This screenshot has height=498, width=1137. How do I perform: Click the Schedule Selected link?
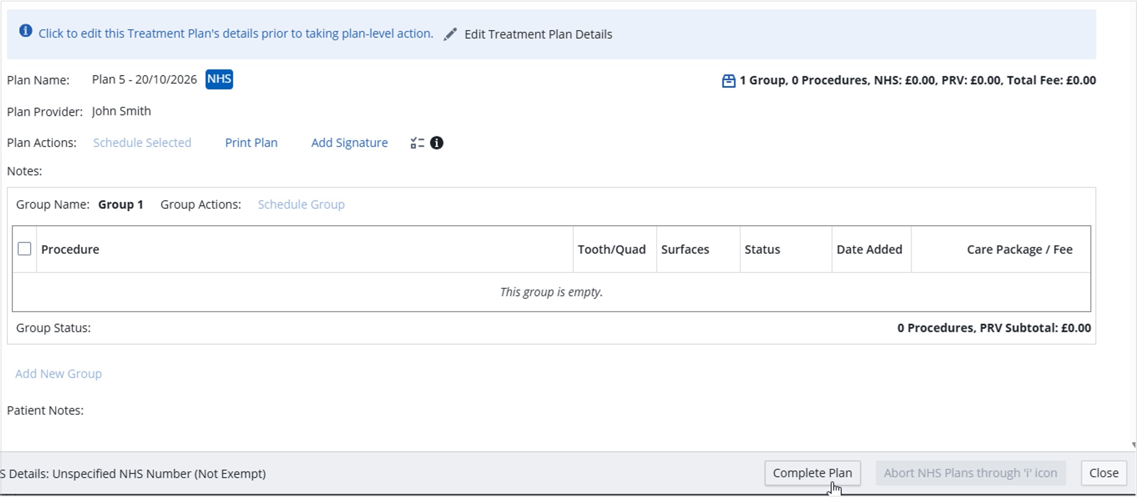click(x=142, y=143)
